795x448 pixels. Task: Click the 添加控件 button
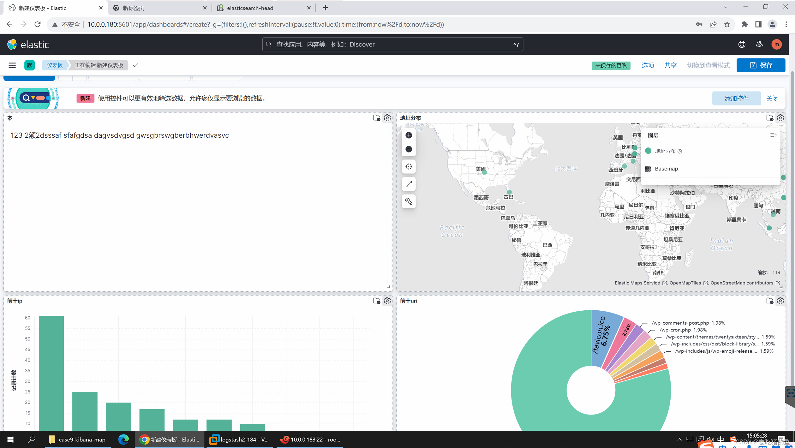(736, 99)
